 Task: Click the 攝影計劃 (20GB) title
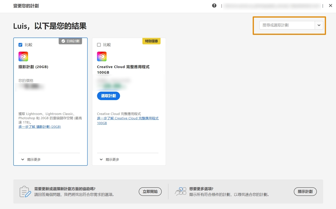(x=33, y=67)
